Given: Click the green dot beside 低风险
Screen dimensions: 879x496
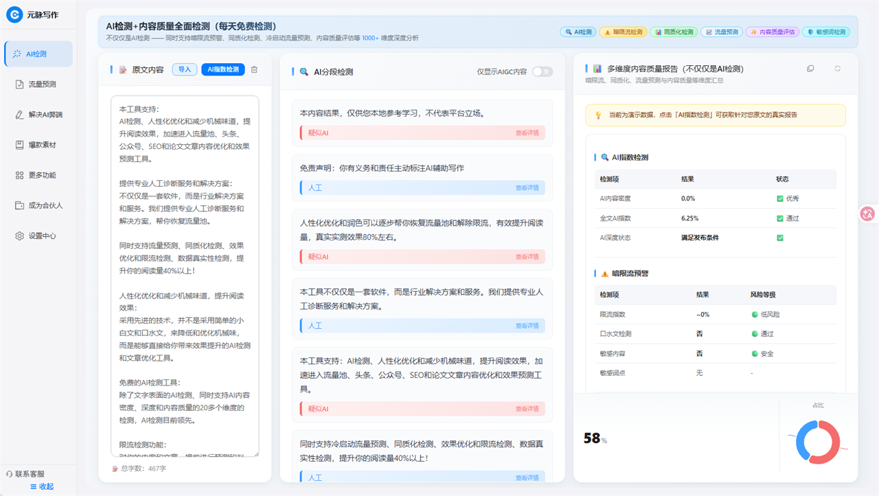Looking at the screenshot, I should [755, 314].
